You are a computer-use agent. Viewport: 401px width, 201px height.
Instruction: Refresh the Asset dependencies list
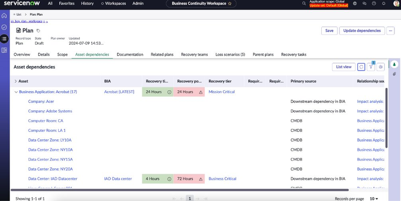[x=361, y=67]
